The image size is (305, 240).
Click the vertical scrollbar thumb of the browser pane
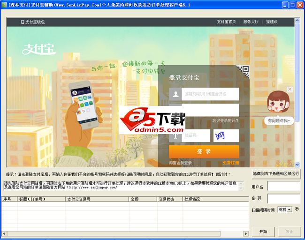coord(297,72)
